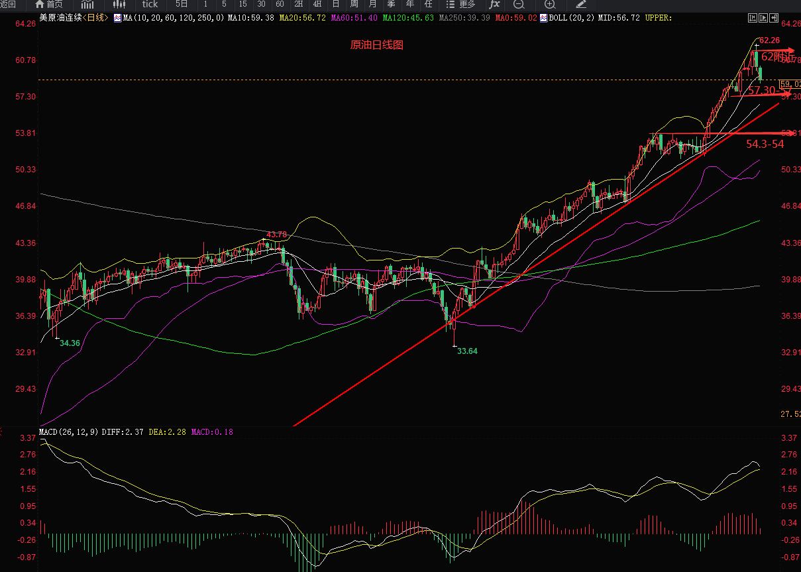
Task: Toggle the middle play panel icon at top right
Action: (763, 18)
